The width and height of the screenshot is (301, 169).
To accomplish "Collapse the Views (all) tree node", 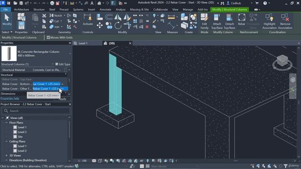I will pos(3,118).
